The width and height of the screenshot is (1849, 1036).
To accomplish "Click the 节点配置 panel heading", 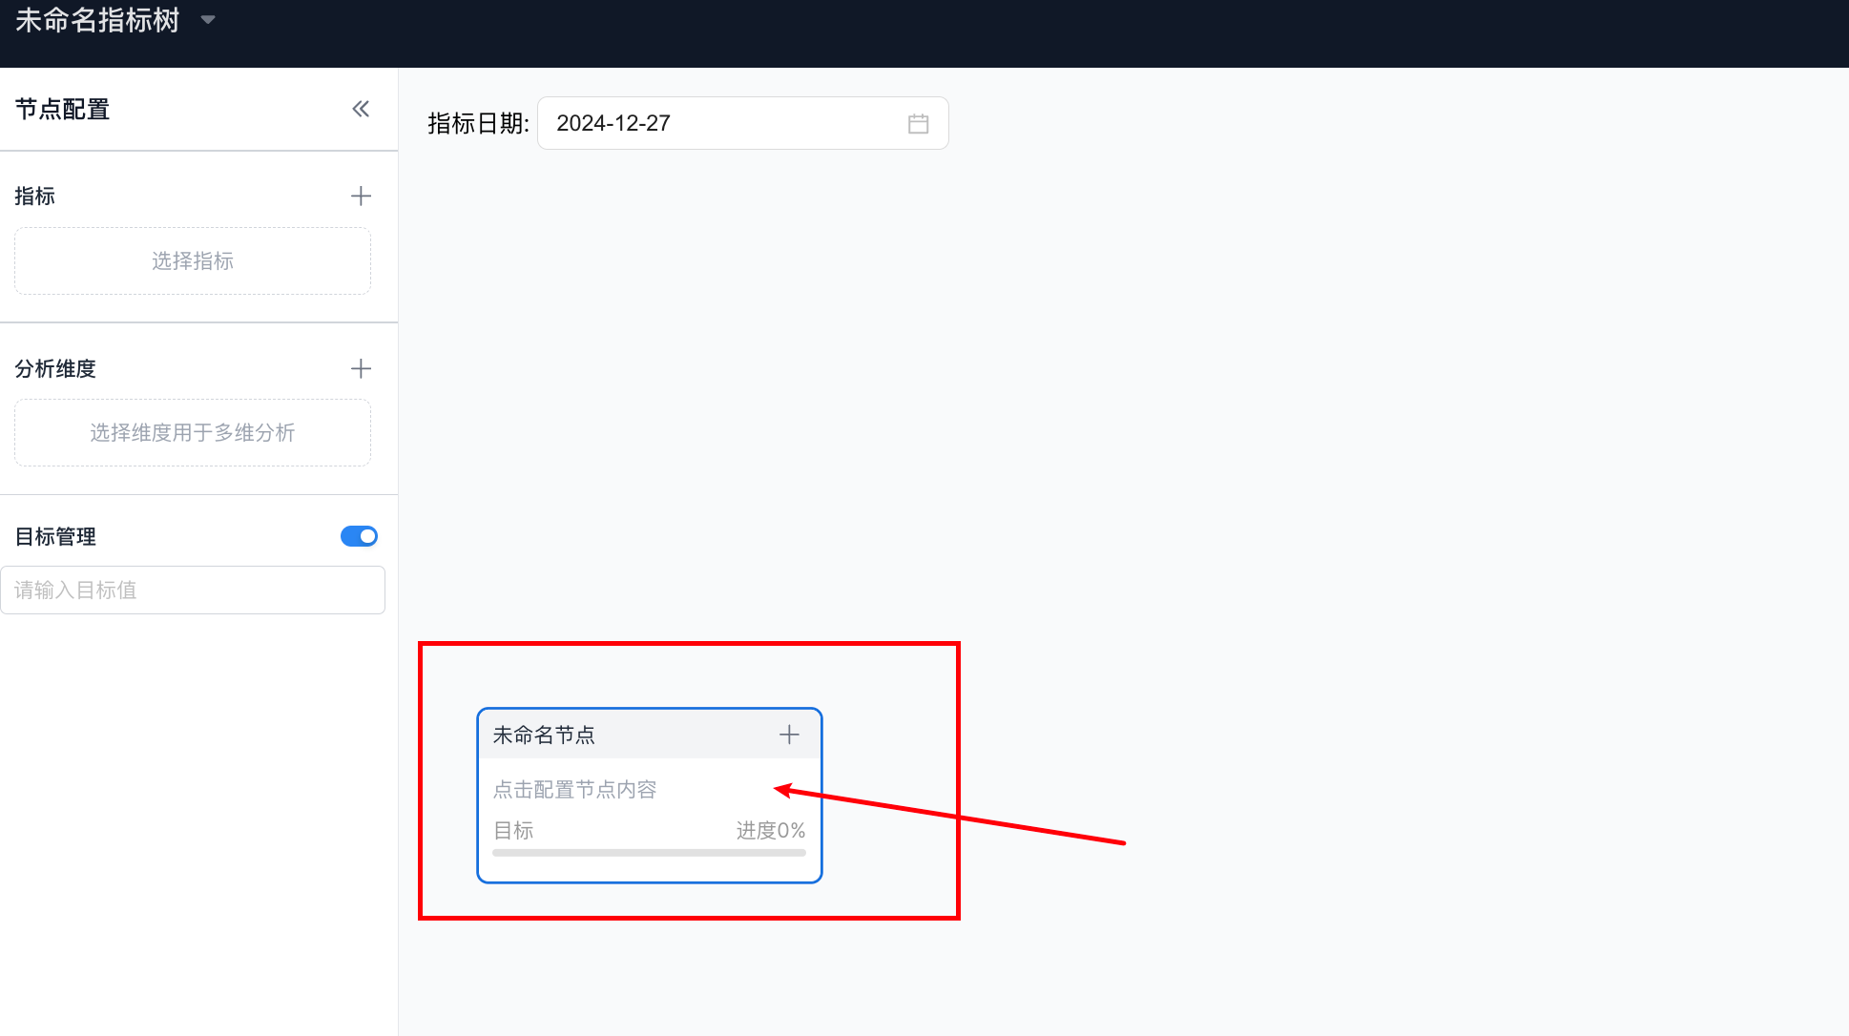I will [x=63, y=110].
